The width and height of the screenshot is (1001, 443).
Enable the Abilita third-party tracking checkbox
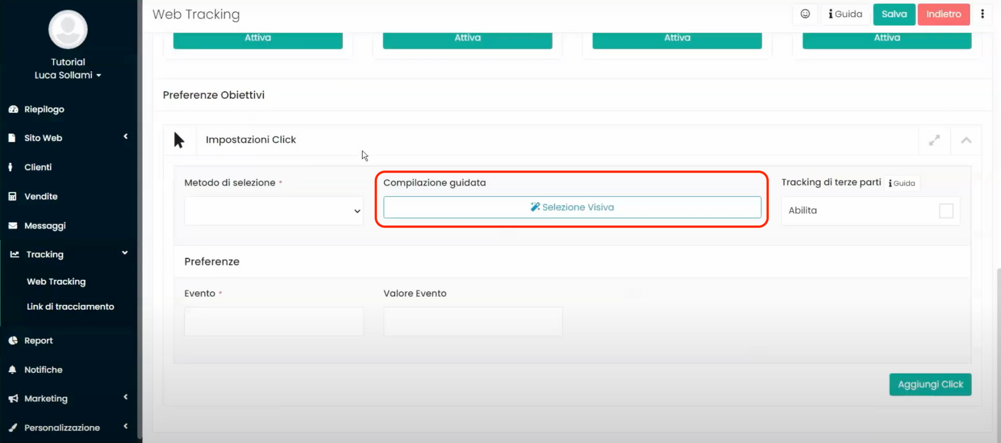pos(946,211)
